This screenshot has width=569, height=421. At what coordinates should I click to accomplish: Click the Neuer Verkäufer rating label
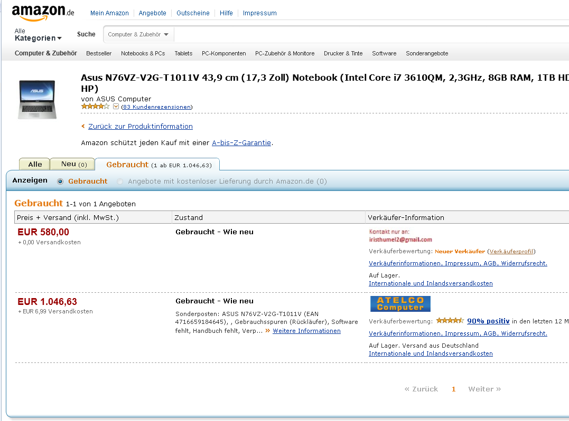[x=460, y=251]
